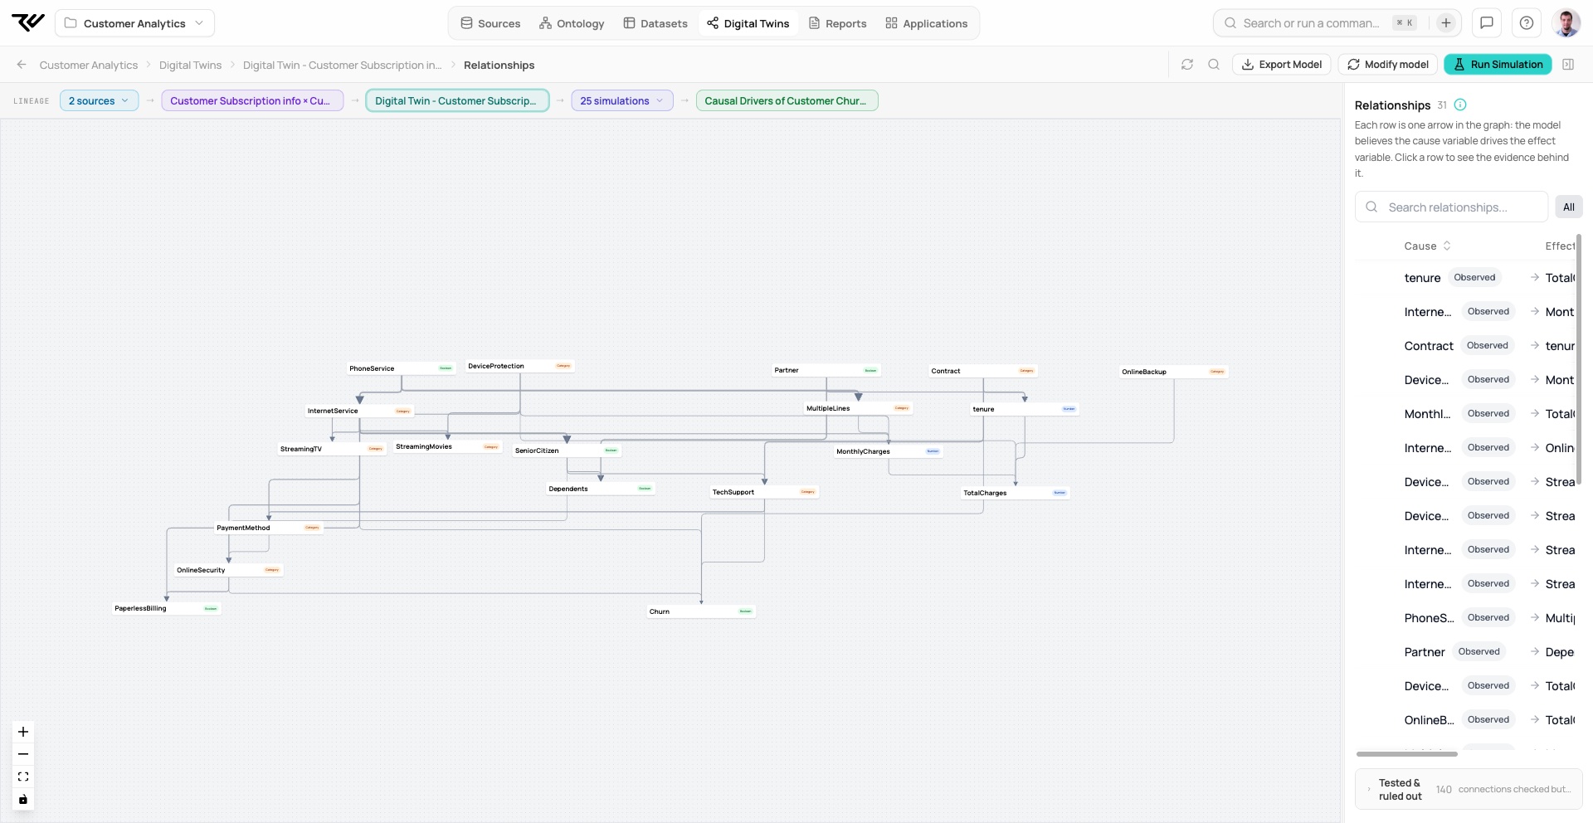Click the Run Simulation button
The height and width of the screenshot is (823, 1593).
point(1498,65)
